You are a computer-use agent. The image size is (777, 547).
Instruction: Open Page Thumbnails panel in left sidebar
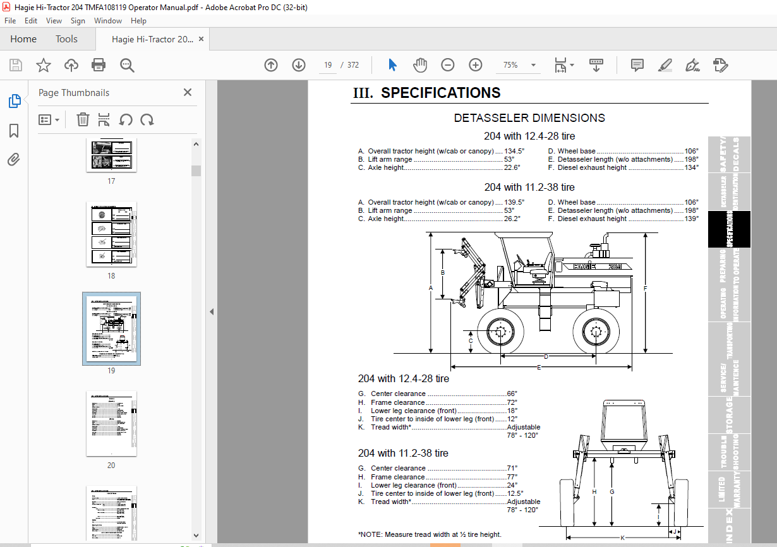pos(14,101)
